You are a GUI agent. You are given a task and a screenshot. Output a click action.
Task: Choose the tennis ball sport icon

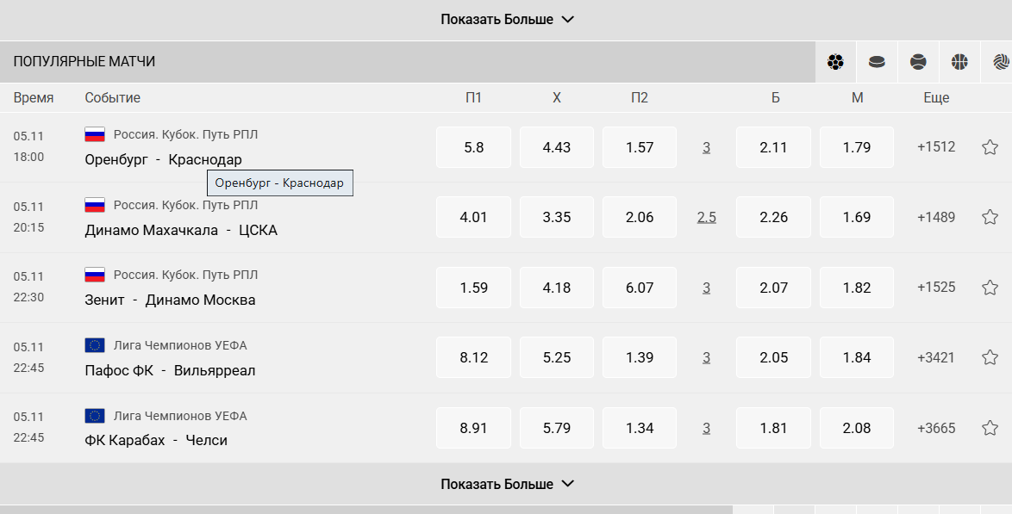[918, 62]
